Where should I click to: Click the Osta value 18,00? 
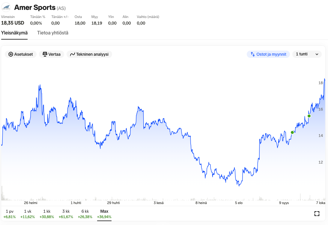pos(80,23)
